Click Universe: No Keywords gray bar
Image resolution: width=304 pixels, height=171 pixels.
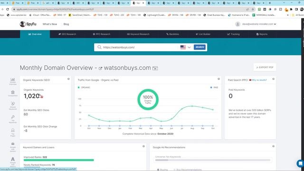(x=213, y=160)
